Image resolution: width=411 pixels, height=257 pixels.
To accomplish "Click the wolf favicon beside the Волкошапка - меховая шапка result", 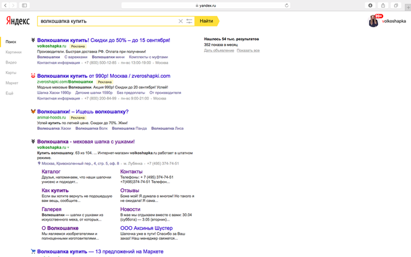I will [x=33, y=141].
